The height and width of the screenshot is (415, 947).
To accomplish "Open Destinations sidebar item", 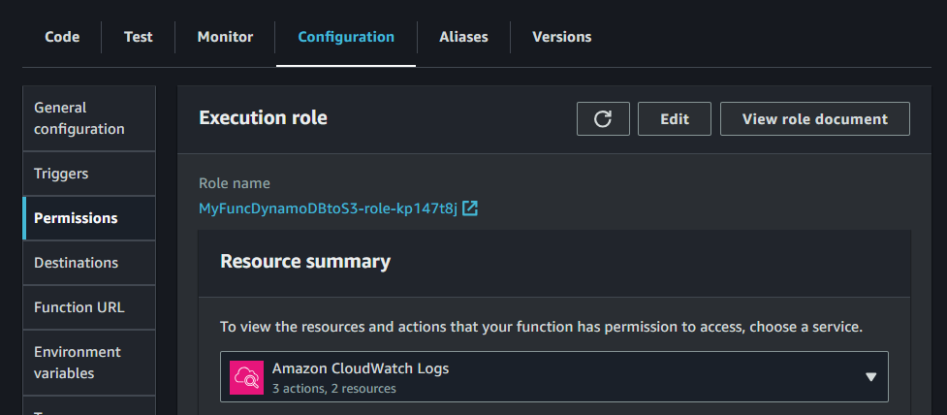I will coord(89,263).
